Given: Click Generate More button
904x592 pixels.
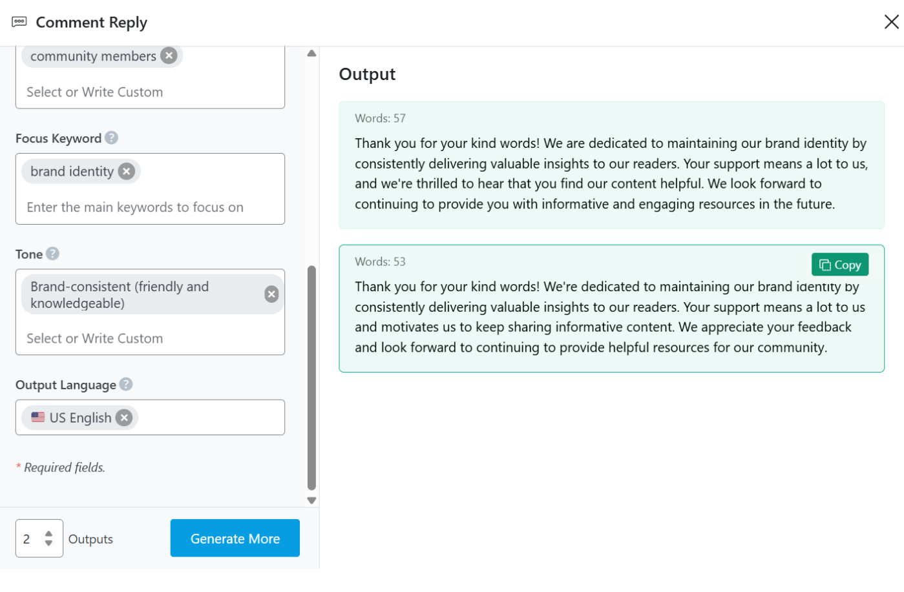Looking at the screenshot, I should [x=235, y=538].
